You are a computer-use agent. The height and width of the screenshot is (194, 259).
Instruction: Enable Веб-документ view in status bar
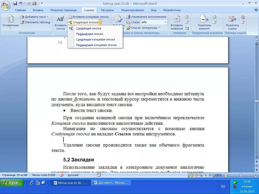click(201, 175)
